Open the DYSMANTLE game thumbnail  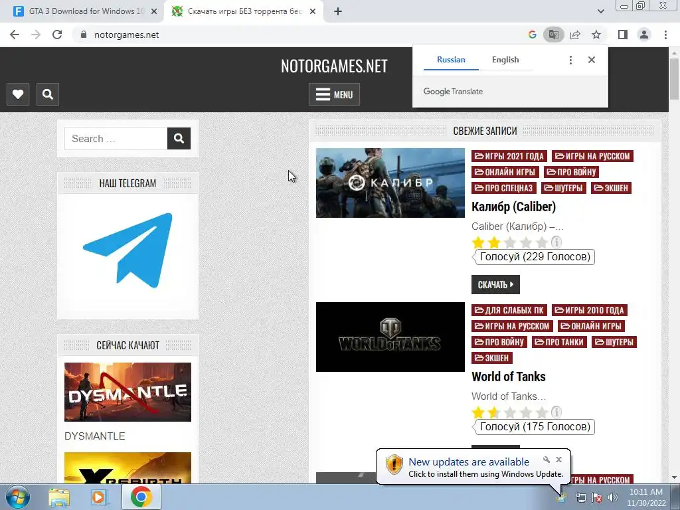127,392
